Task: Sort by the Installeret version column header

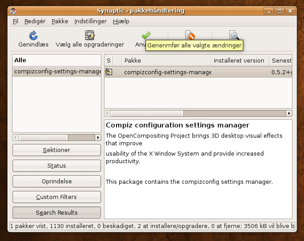Action: pyautogui.click(x=240, y=61)
